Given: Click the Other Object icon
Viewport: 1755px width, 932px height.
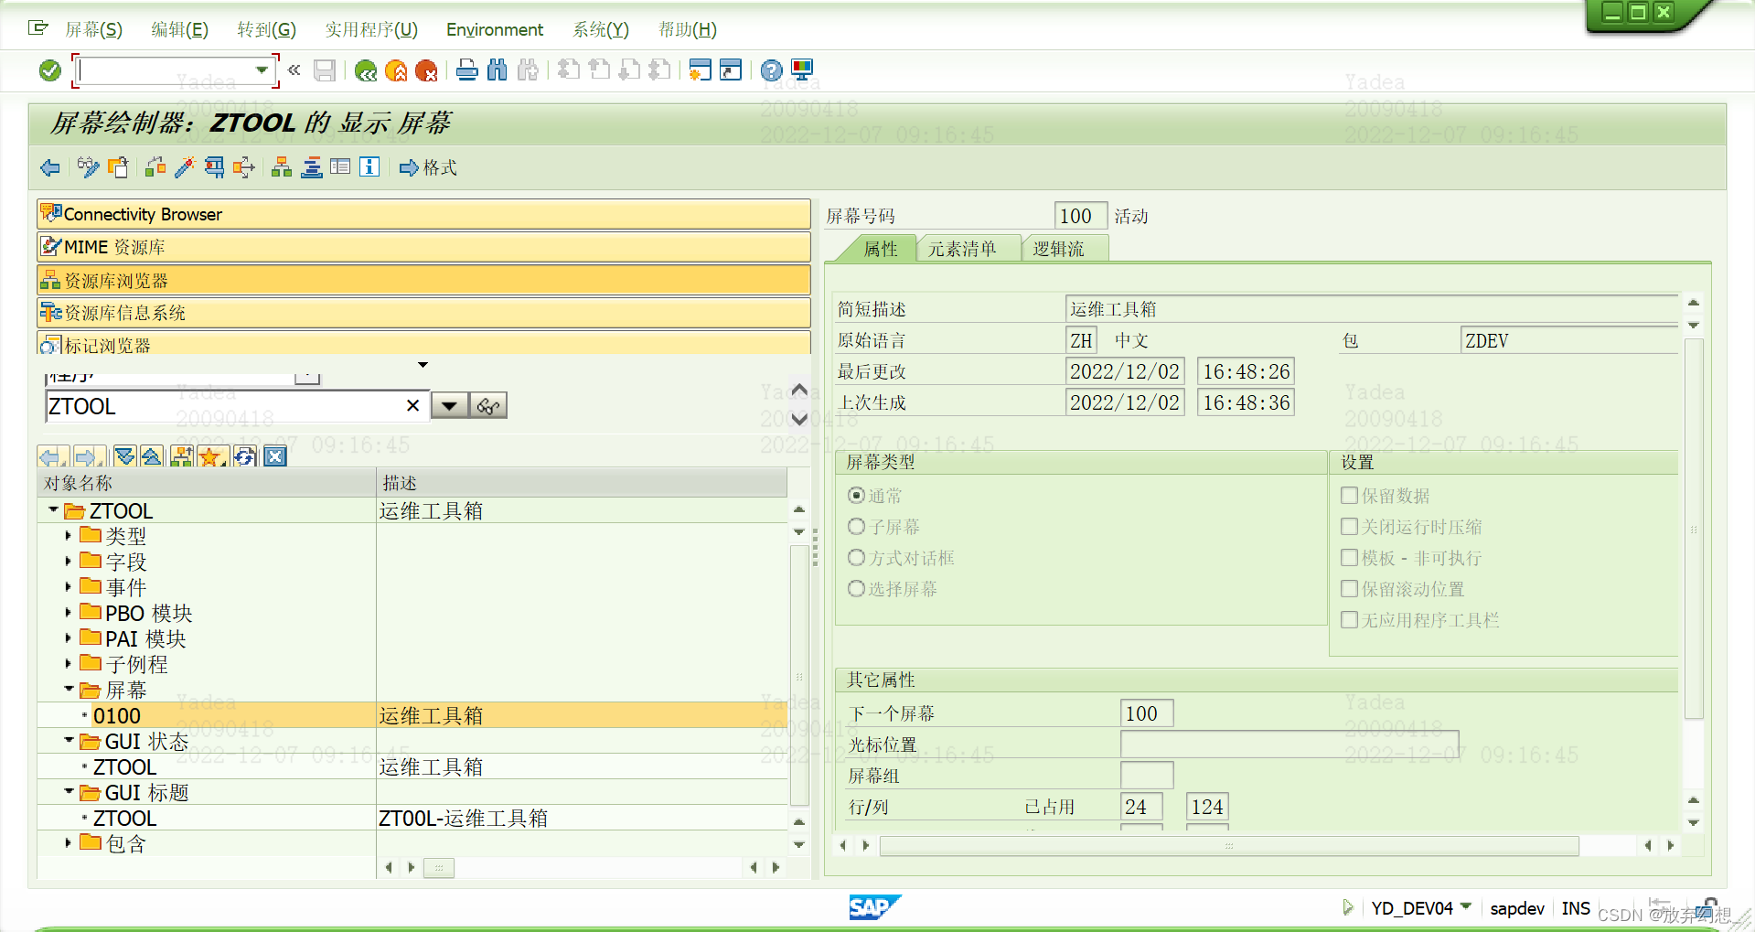Looking at the screenshot, I should tap(118, 167).
